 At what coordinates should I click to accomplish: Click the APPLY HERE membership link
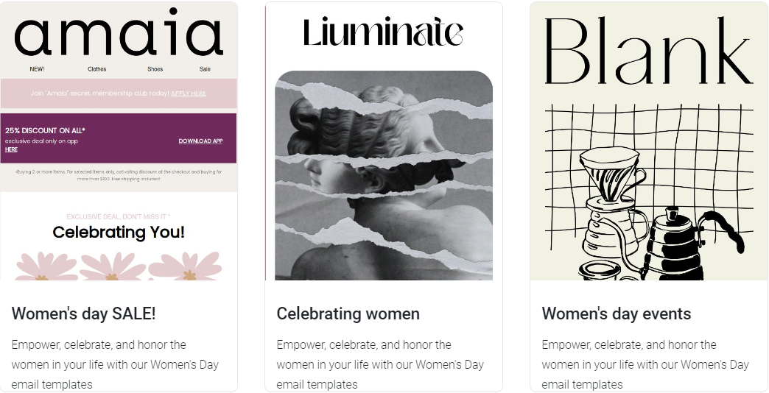[189, 93]
